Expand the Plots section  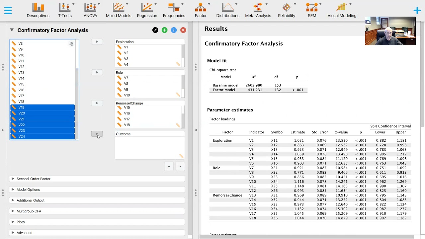point(97,222)
